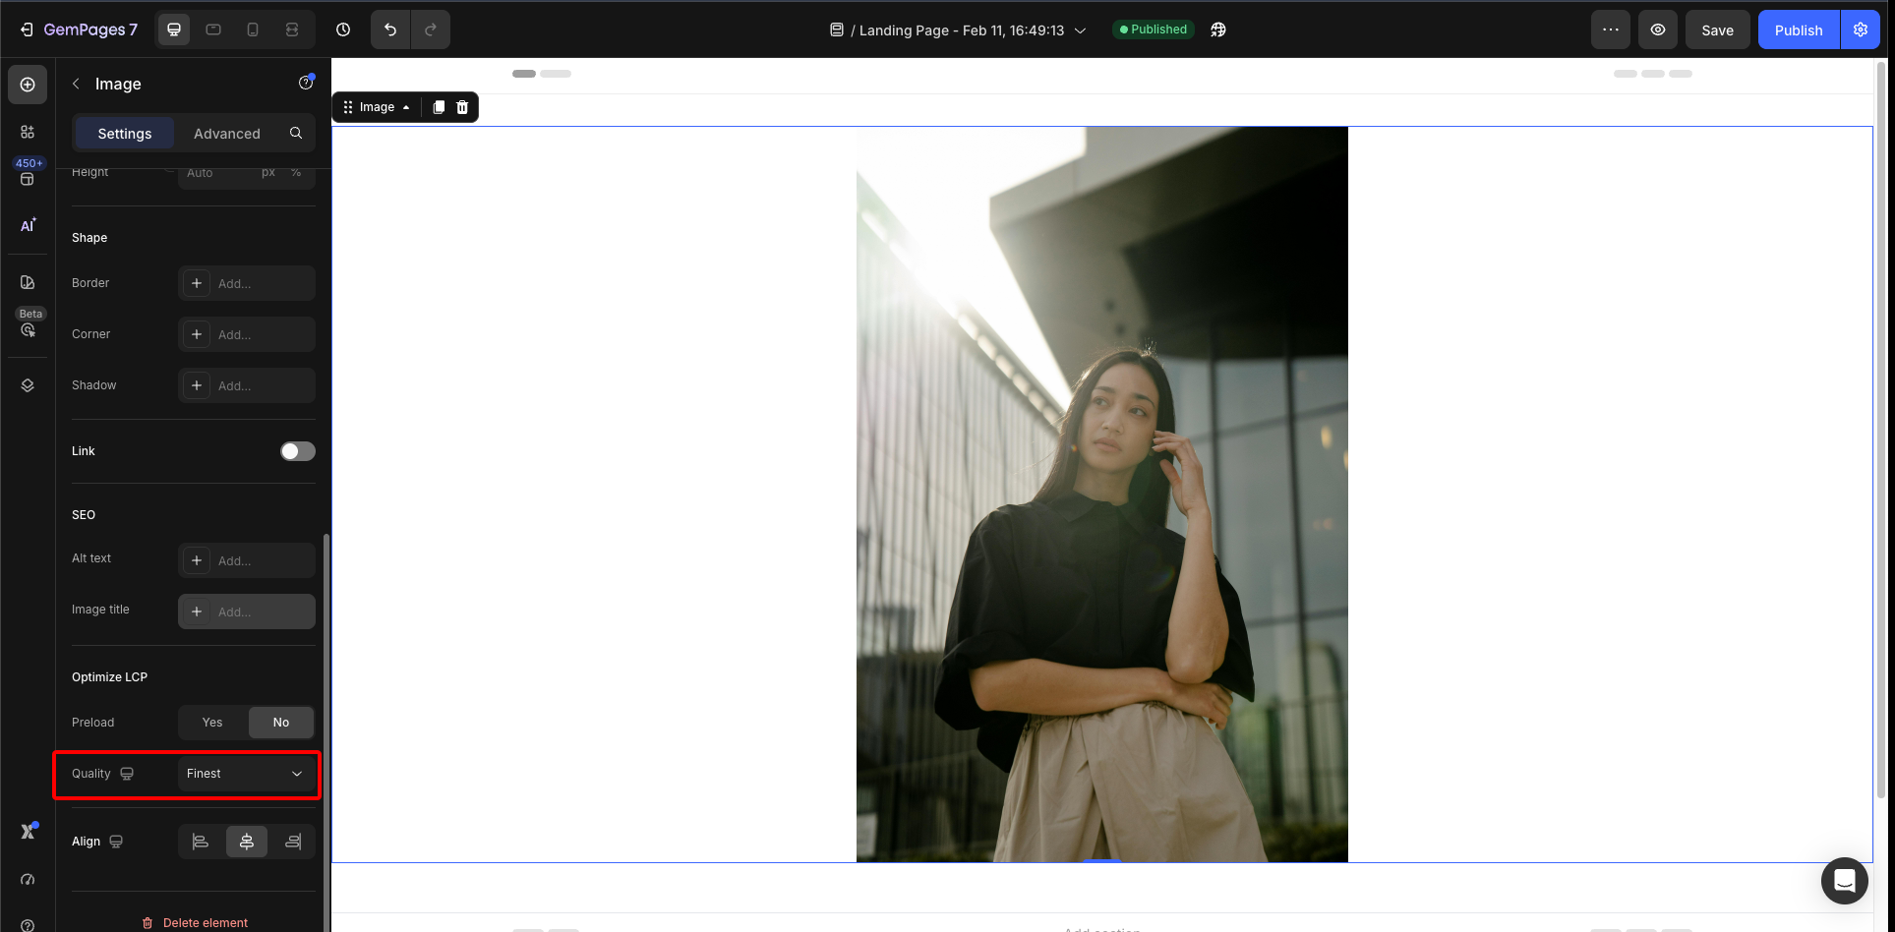The height and width of the screenshot is (932, 1895).
Task: Add a Shadow to the image
Action: click(247, 385)
